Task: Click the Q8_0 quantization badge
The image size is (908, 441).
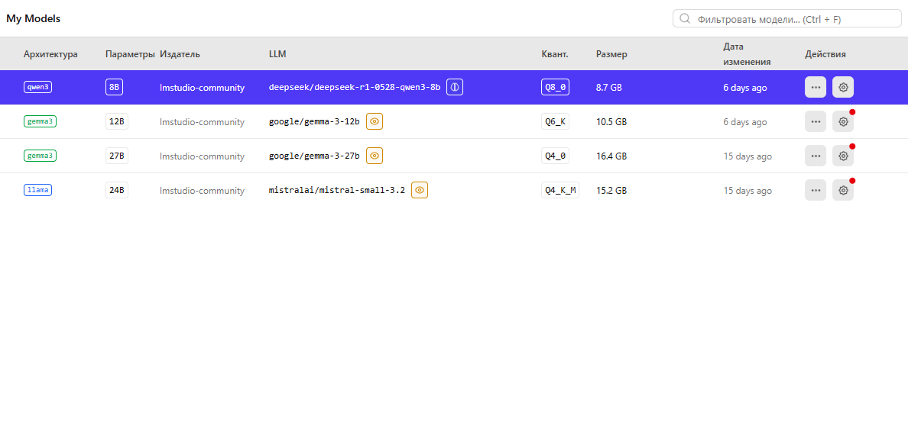Action: (x=555, y=87)
